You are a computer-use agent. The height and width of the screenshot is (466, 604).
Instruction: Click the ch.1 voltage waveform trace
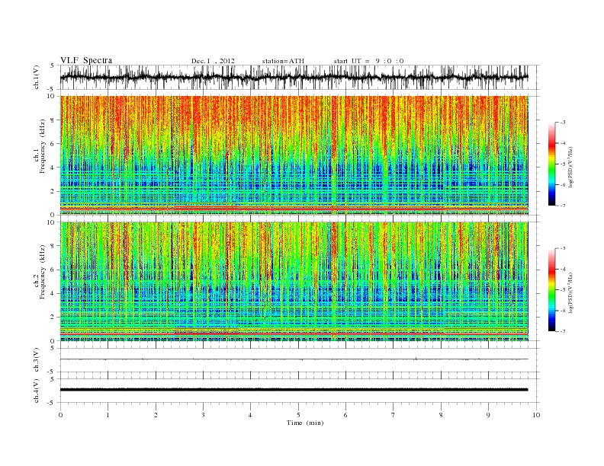click(294, 77)
